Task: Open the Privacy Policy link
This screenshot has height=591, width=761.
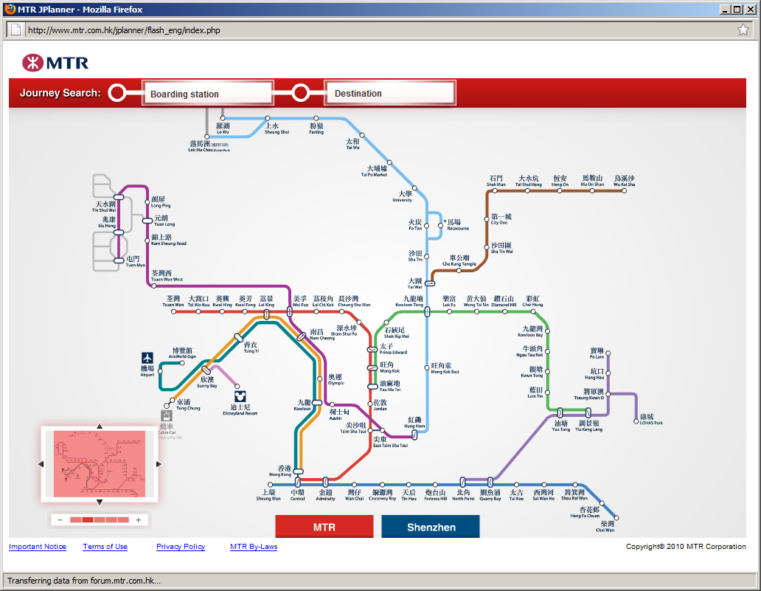Action: pos(181,546)
